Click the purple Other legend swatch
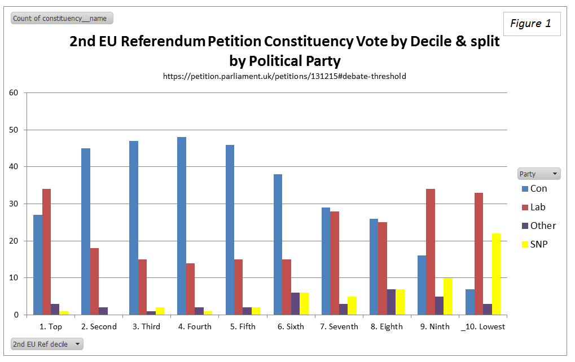This screenshot has height=362, width=575. click(x=524, y=226)
